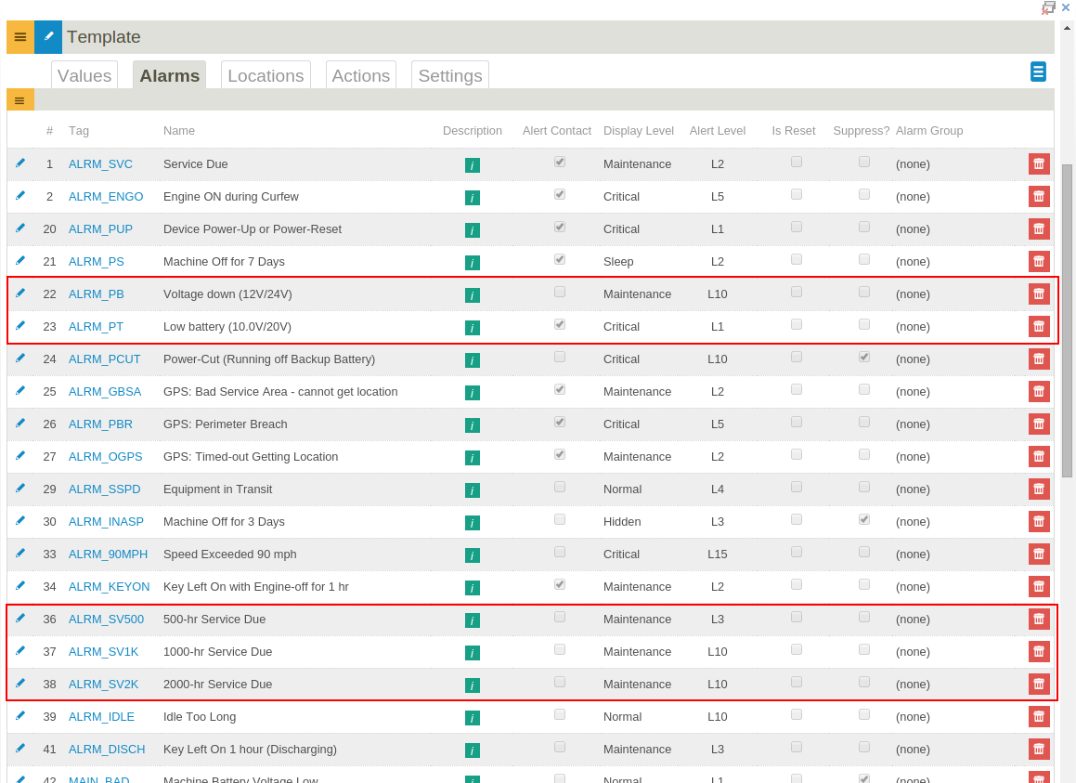Click the Tag column header
This screenshot has width=1076, height=783.
coord(79,130)
